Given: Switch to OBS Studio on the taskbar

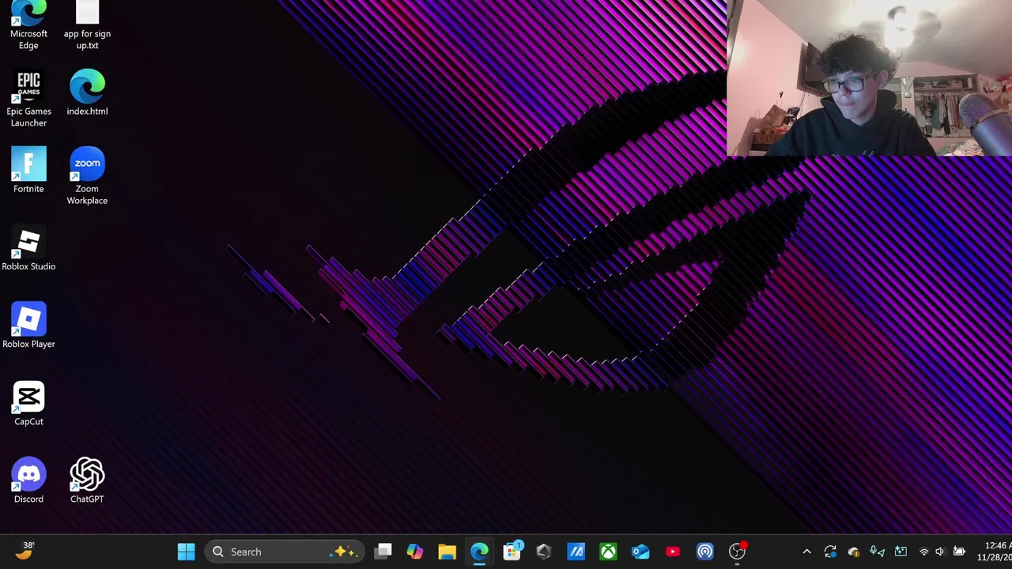Looking at the screenshot, I should coord(737,552).
